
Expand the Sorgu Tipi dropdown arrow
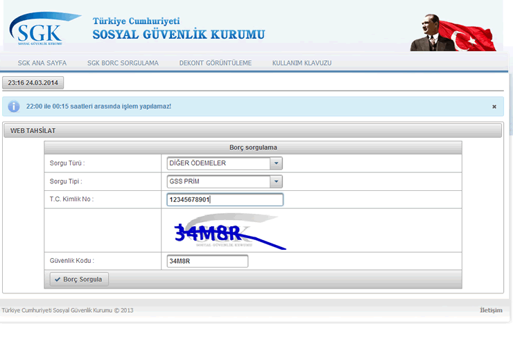tap(277, 181)
